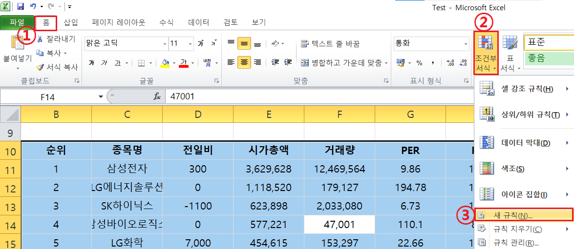Apply cell borders icon
The height and width of the screenshot is (249, 574).
[x=142, y=63]
